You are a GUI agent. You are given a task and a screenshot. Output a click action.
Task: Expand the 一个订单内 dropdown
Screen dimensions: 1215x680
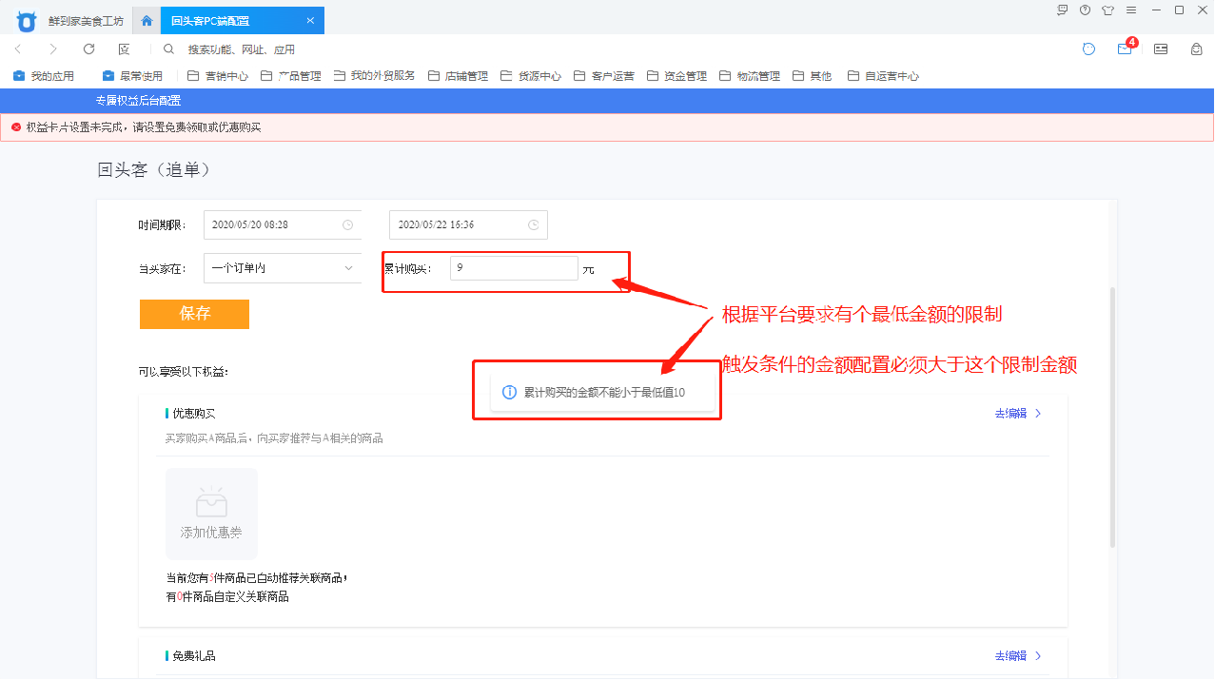click(x=283, y=268)
